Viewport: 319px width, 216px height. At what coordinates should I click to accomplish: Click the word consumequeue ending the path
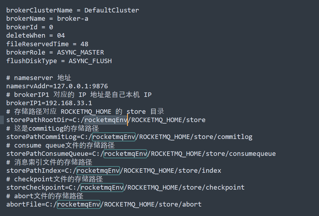point(252,154)
